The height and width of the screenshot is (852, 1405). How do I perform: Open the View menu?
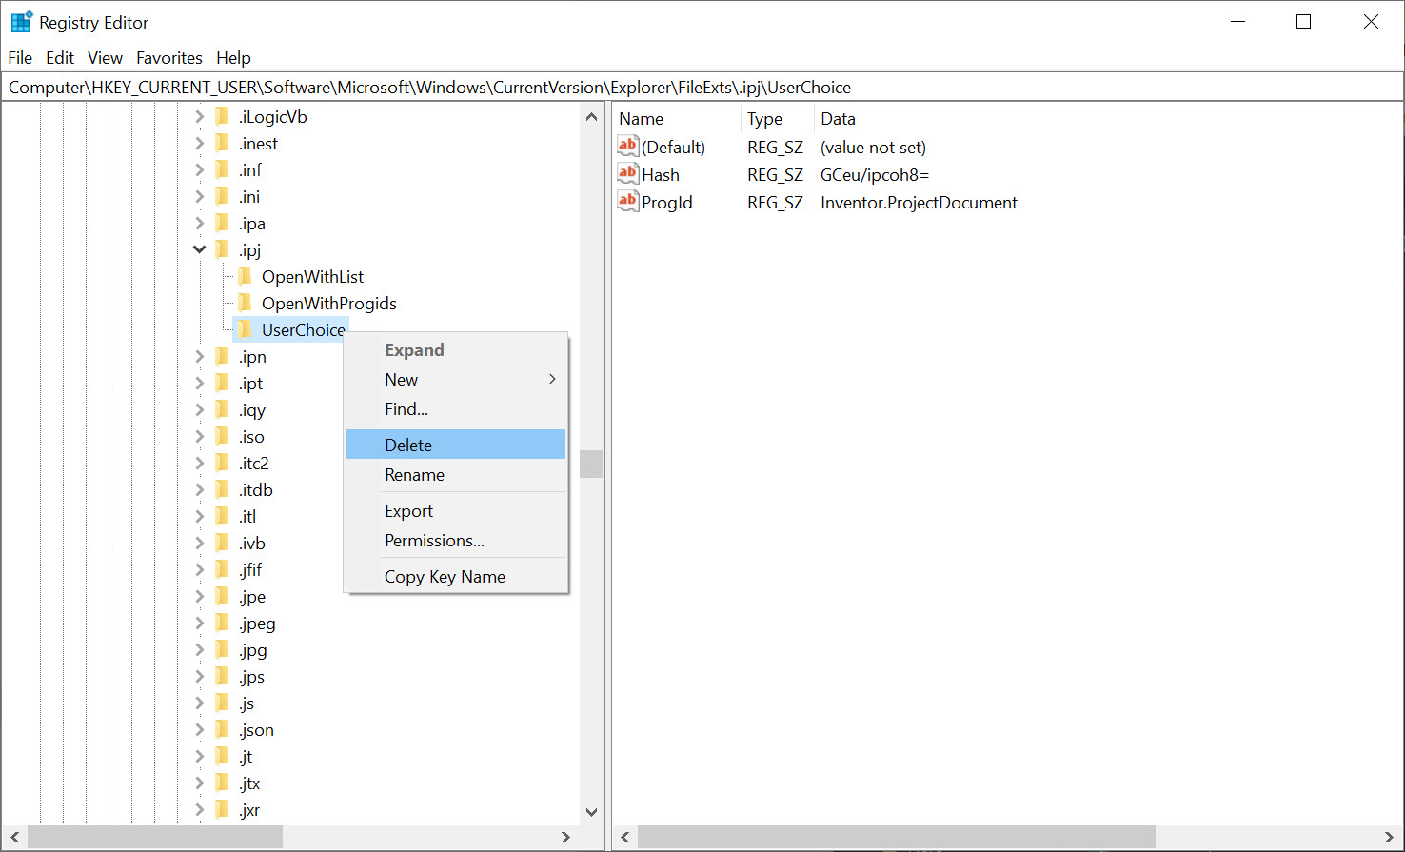pyautogui.click(x=104, y=57)
